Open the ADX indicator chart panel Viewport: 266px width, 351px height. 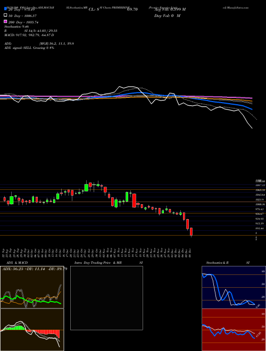32,287
